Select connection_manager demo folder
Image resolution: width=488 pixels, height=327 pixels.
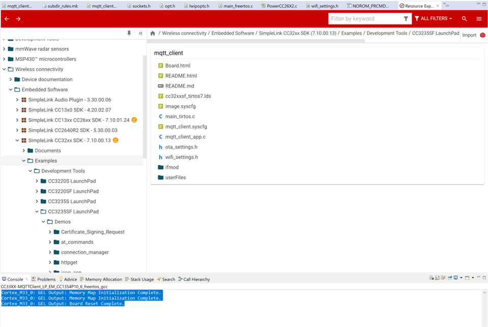tap(85, 252)
